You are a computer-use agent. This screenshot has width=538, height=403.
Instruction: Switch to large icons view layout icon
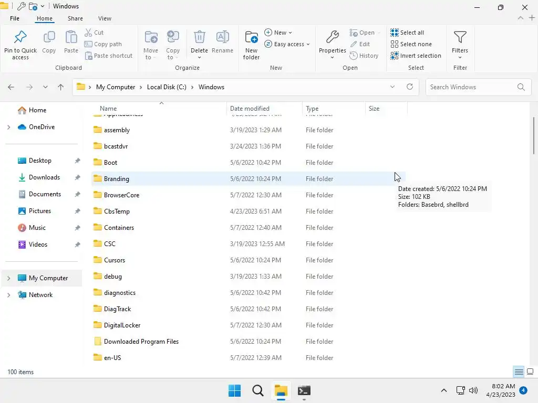tap(530, 372)
